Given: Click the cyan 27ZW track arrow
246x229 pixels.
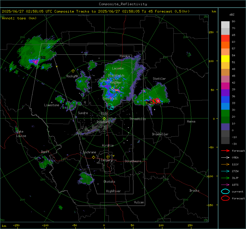Looking at the screenshot, I should (x=225, y=171).
